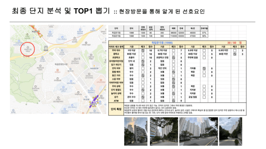Check 상가 '공실 많음' checkbox
266x149 pixels.
(204, 97)
